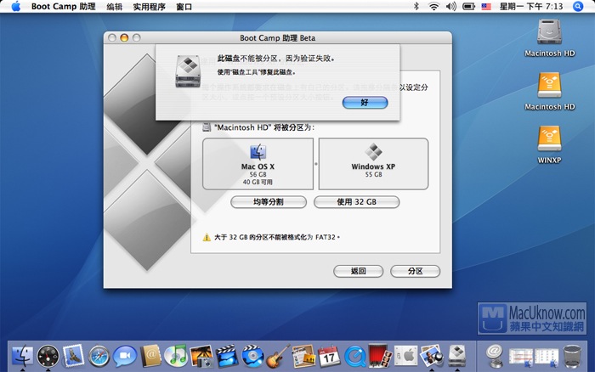The image size is (595, 372).
Task: Select the Mac OS X partition box
Action: pyautogui.click(x=258, y=164)
